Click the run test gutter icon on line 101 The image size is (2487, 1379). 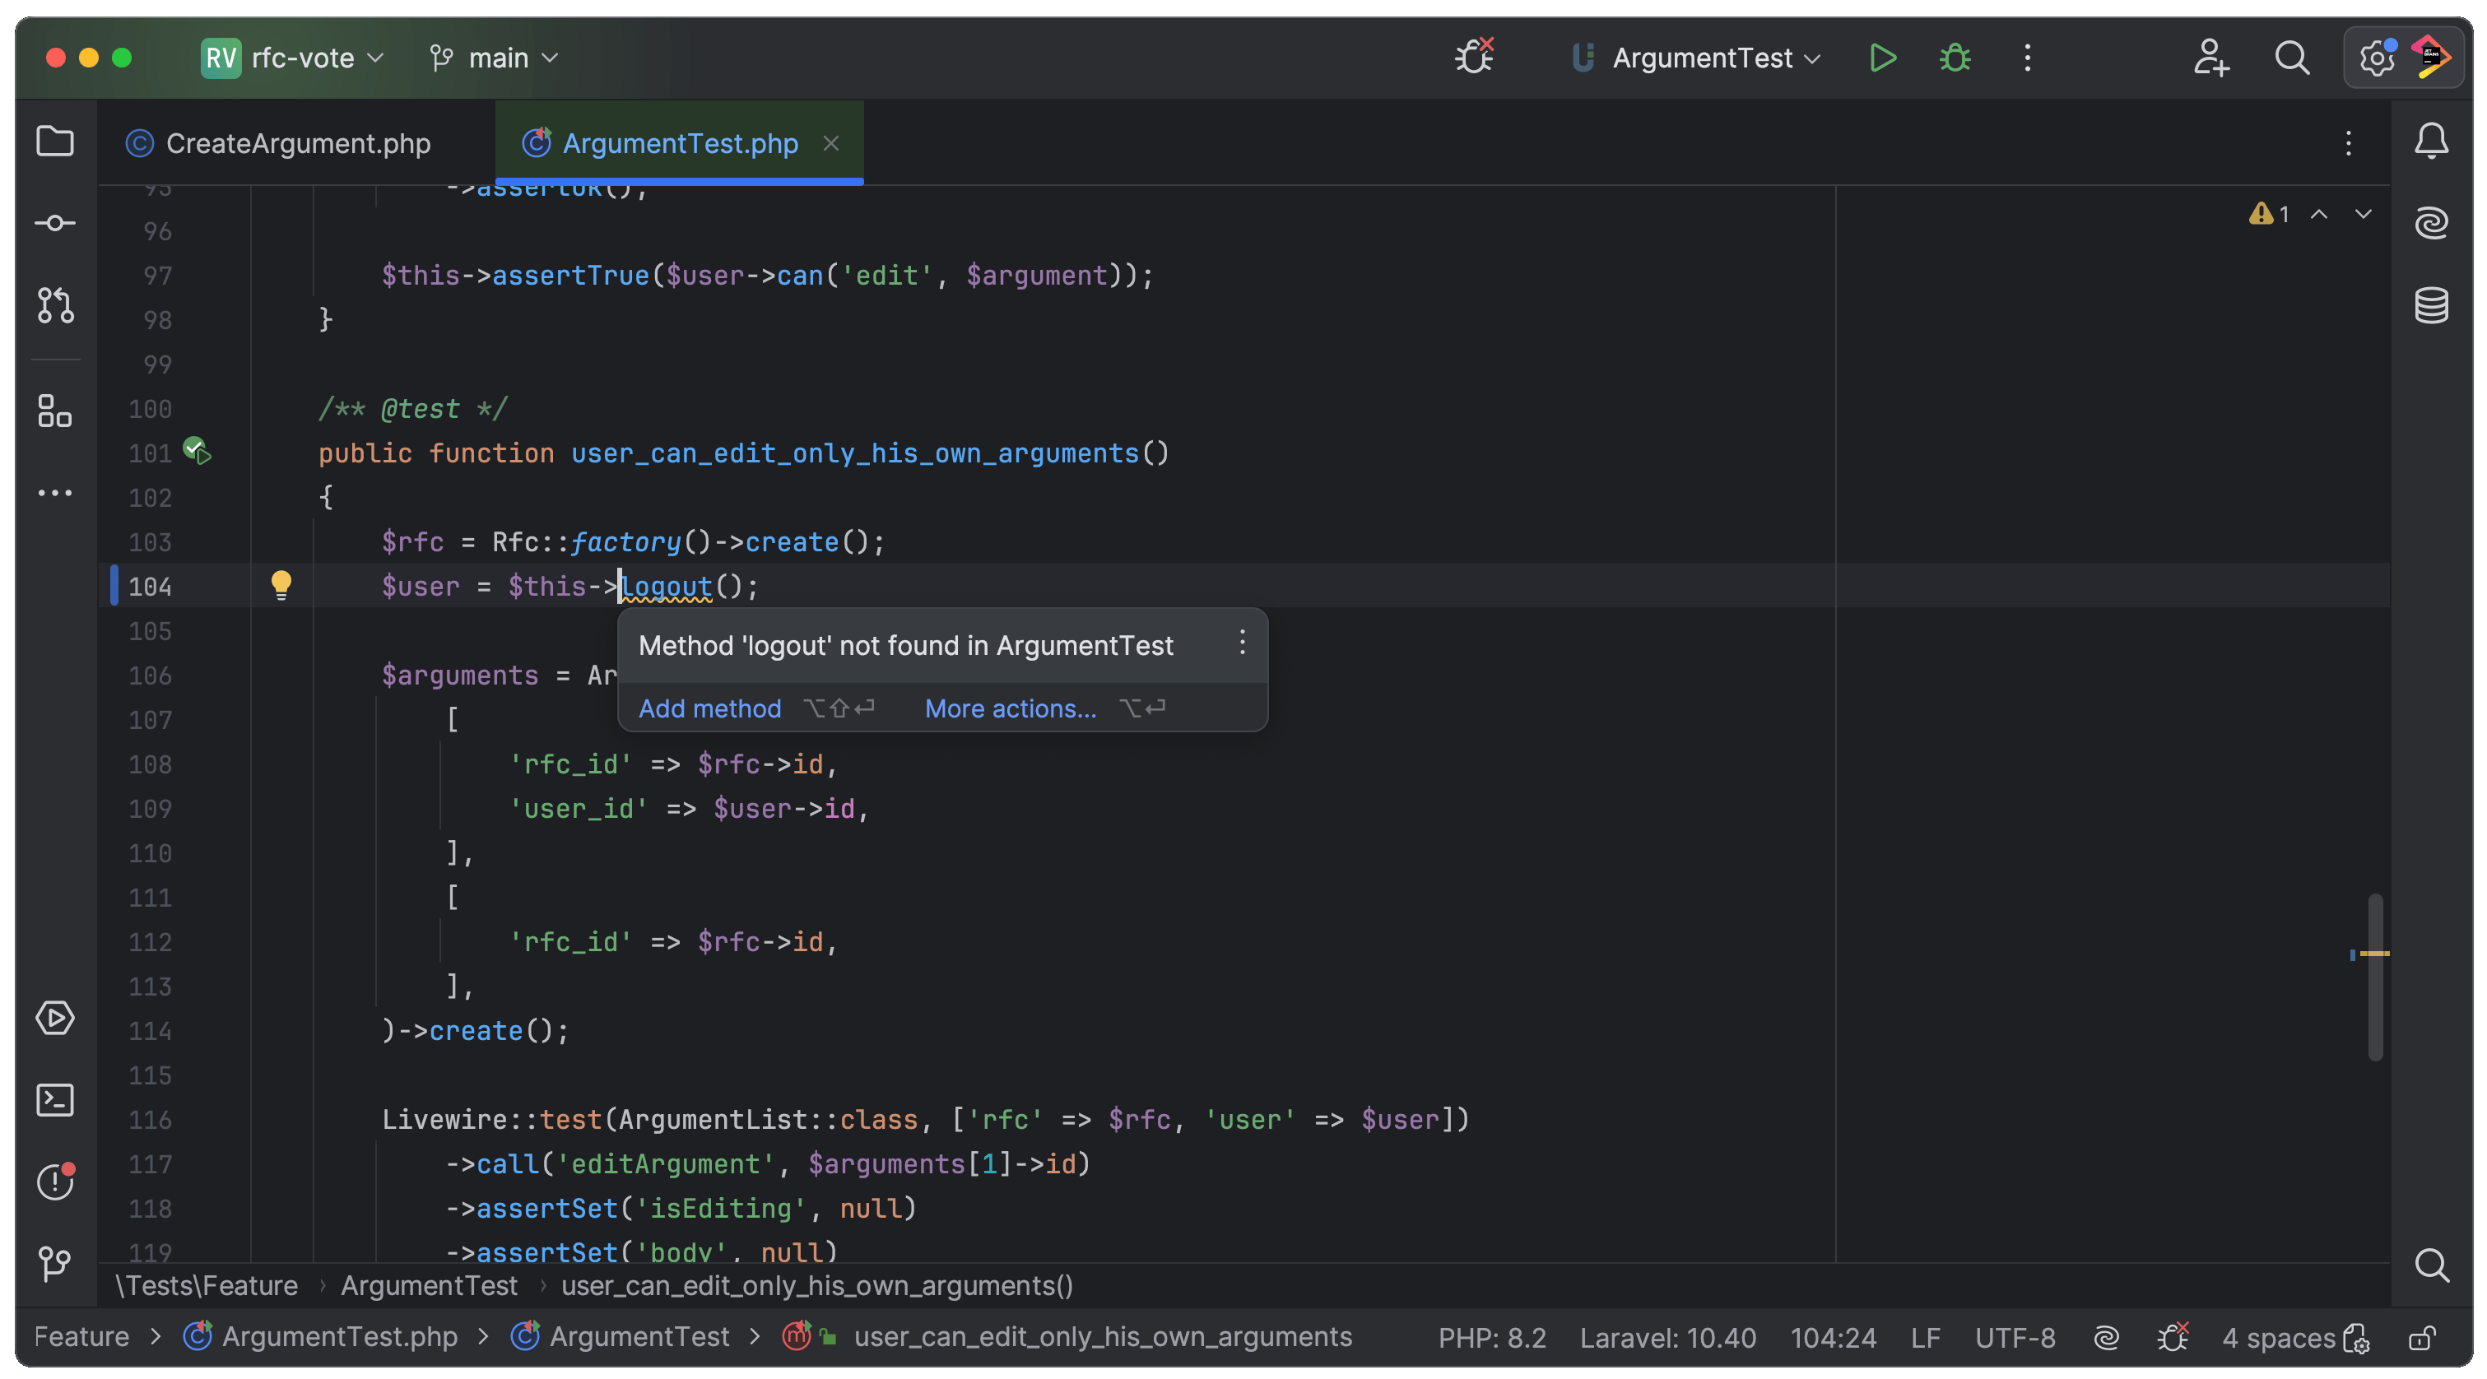198,451
